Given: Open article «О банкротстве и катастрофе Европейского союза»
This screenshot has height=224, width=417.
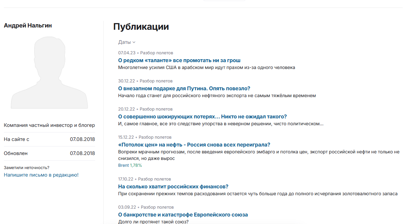Looking at the screenshot, I should click(x=183, y=215).
